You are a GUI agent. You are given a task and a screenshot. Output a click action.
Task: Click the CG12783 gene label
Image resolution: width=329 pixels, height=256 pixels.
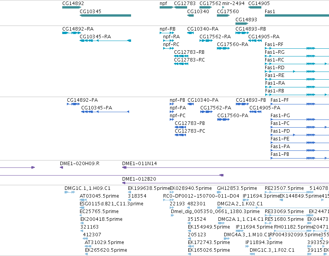click(x=185, y=3)
